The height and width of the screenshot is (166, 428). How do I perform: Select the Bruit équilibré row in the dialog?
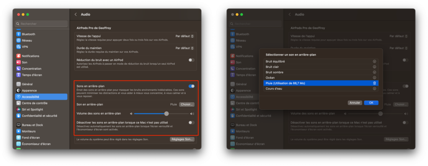click(x=321, y=62)
